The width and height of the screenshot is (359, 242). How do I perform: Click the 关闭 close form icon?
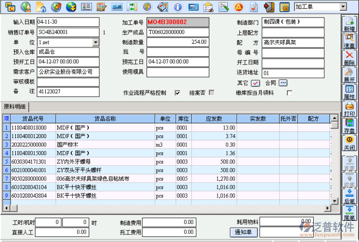click(x=350, y=143)
